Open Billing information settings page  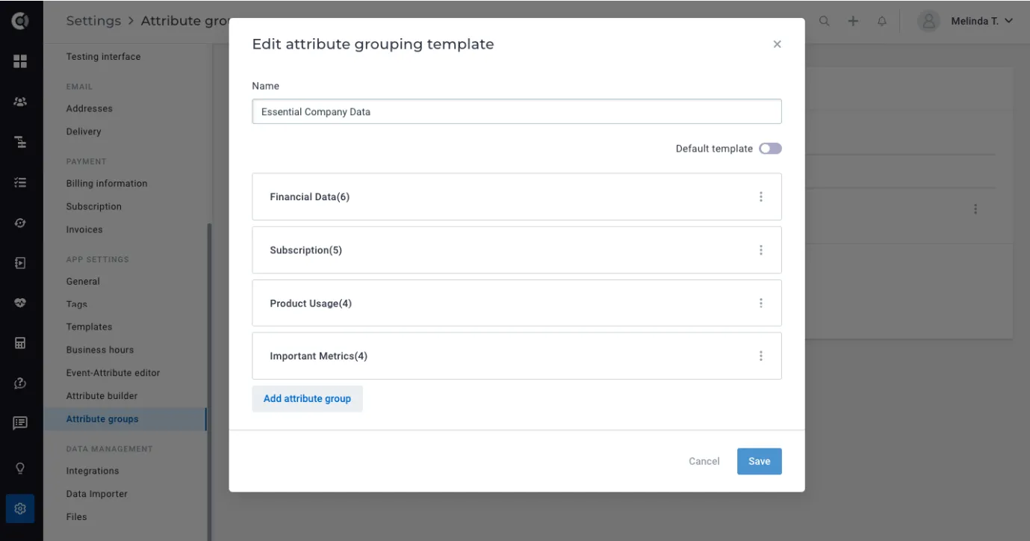(107, 183)
